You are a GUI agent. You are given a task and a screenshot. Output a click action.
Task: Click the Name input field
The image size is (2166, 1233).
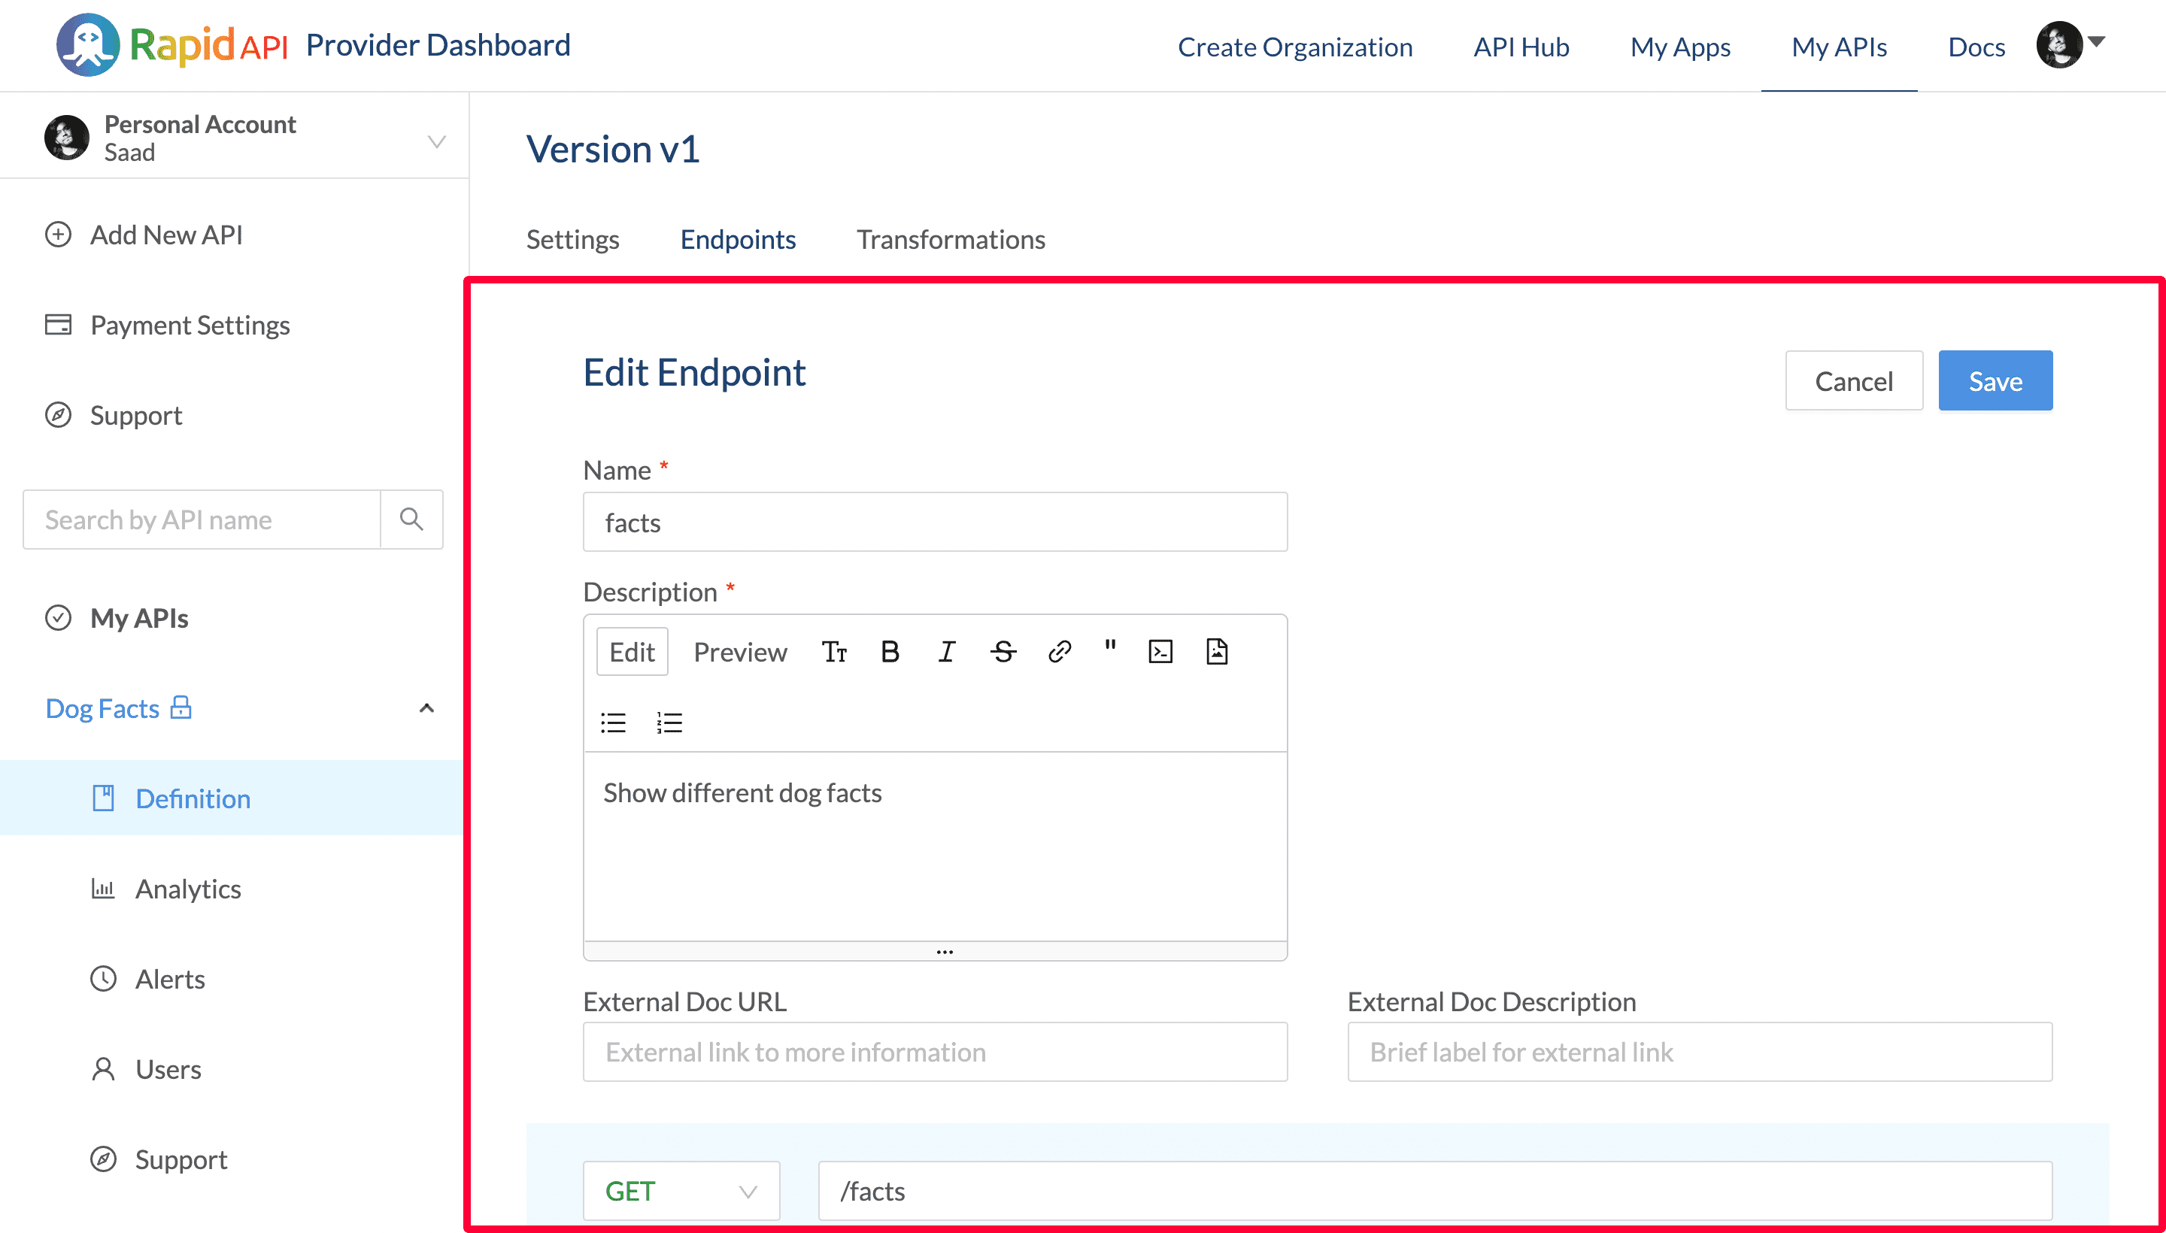point(936,522)
